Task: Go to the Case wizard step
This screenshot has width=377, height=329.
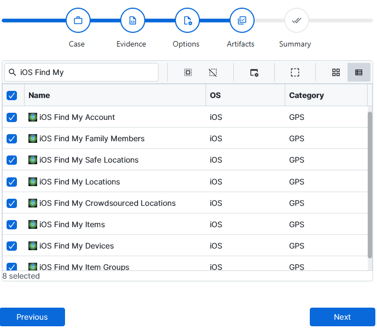Action: point(78,20)
